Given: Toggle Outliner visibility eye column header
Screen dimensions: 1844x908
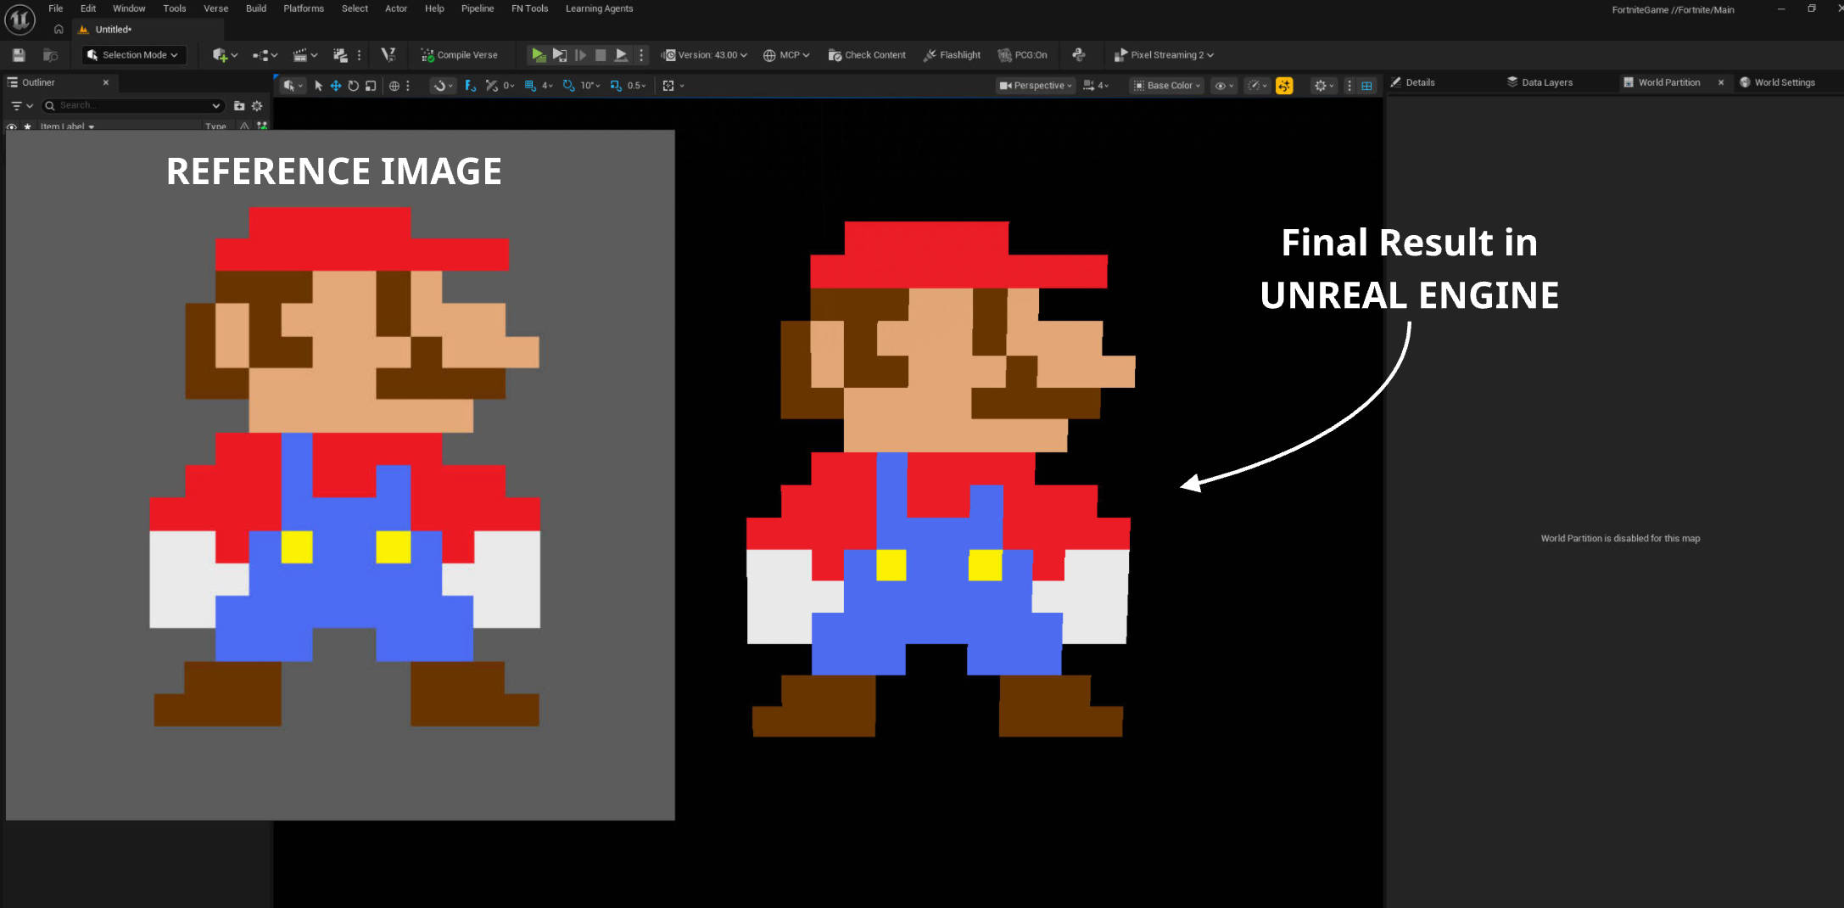Looking at the screenshot, I should 12,126.
